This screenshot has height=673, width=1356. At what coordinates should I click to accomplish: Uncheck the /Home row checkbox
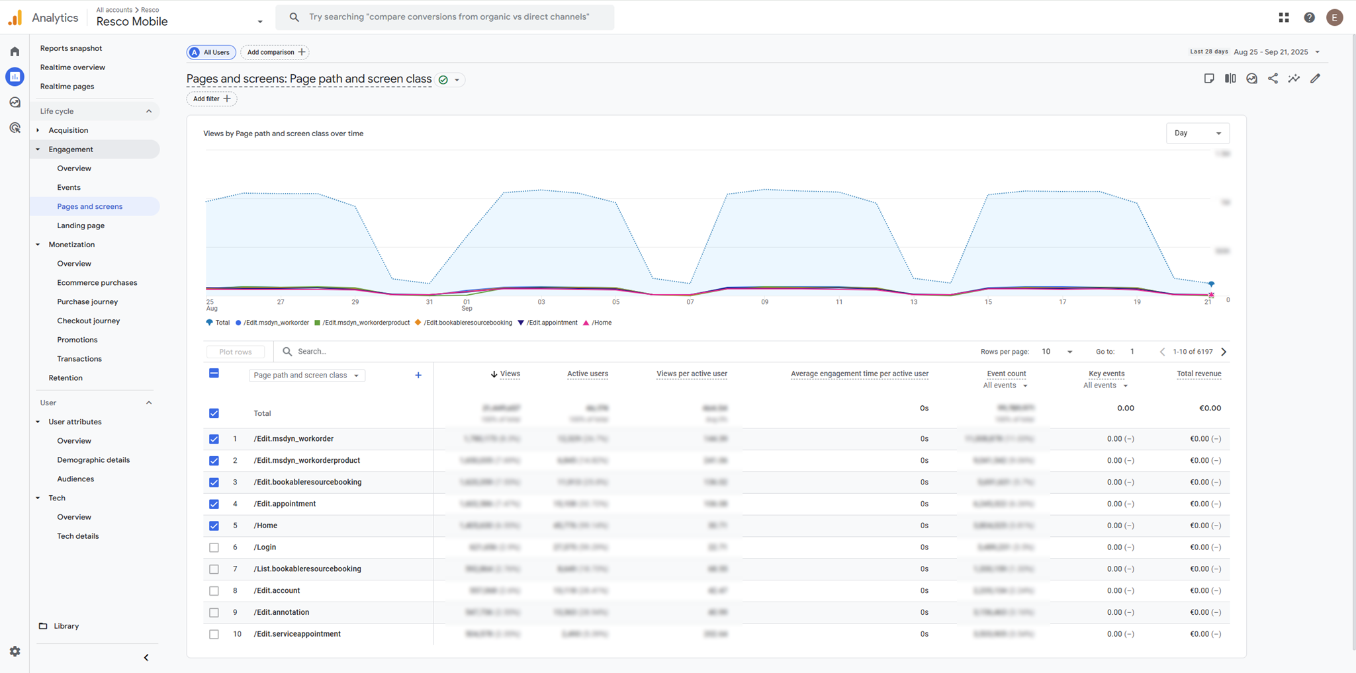214,526
